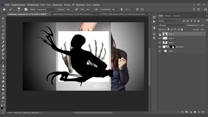Viewport: 208px width, 117px height.
Task: Switch to make-believe-friend.jpg document tab
Action: [73, 14]
